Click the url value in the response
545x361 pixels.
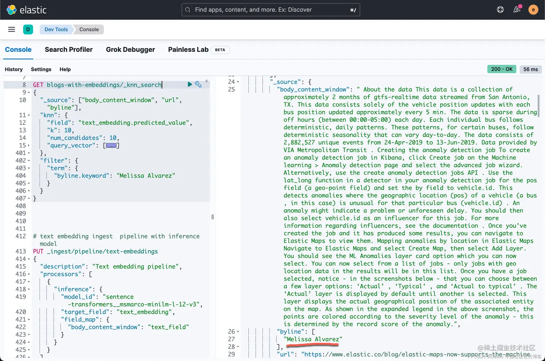416,355
